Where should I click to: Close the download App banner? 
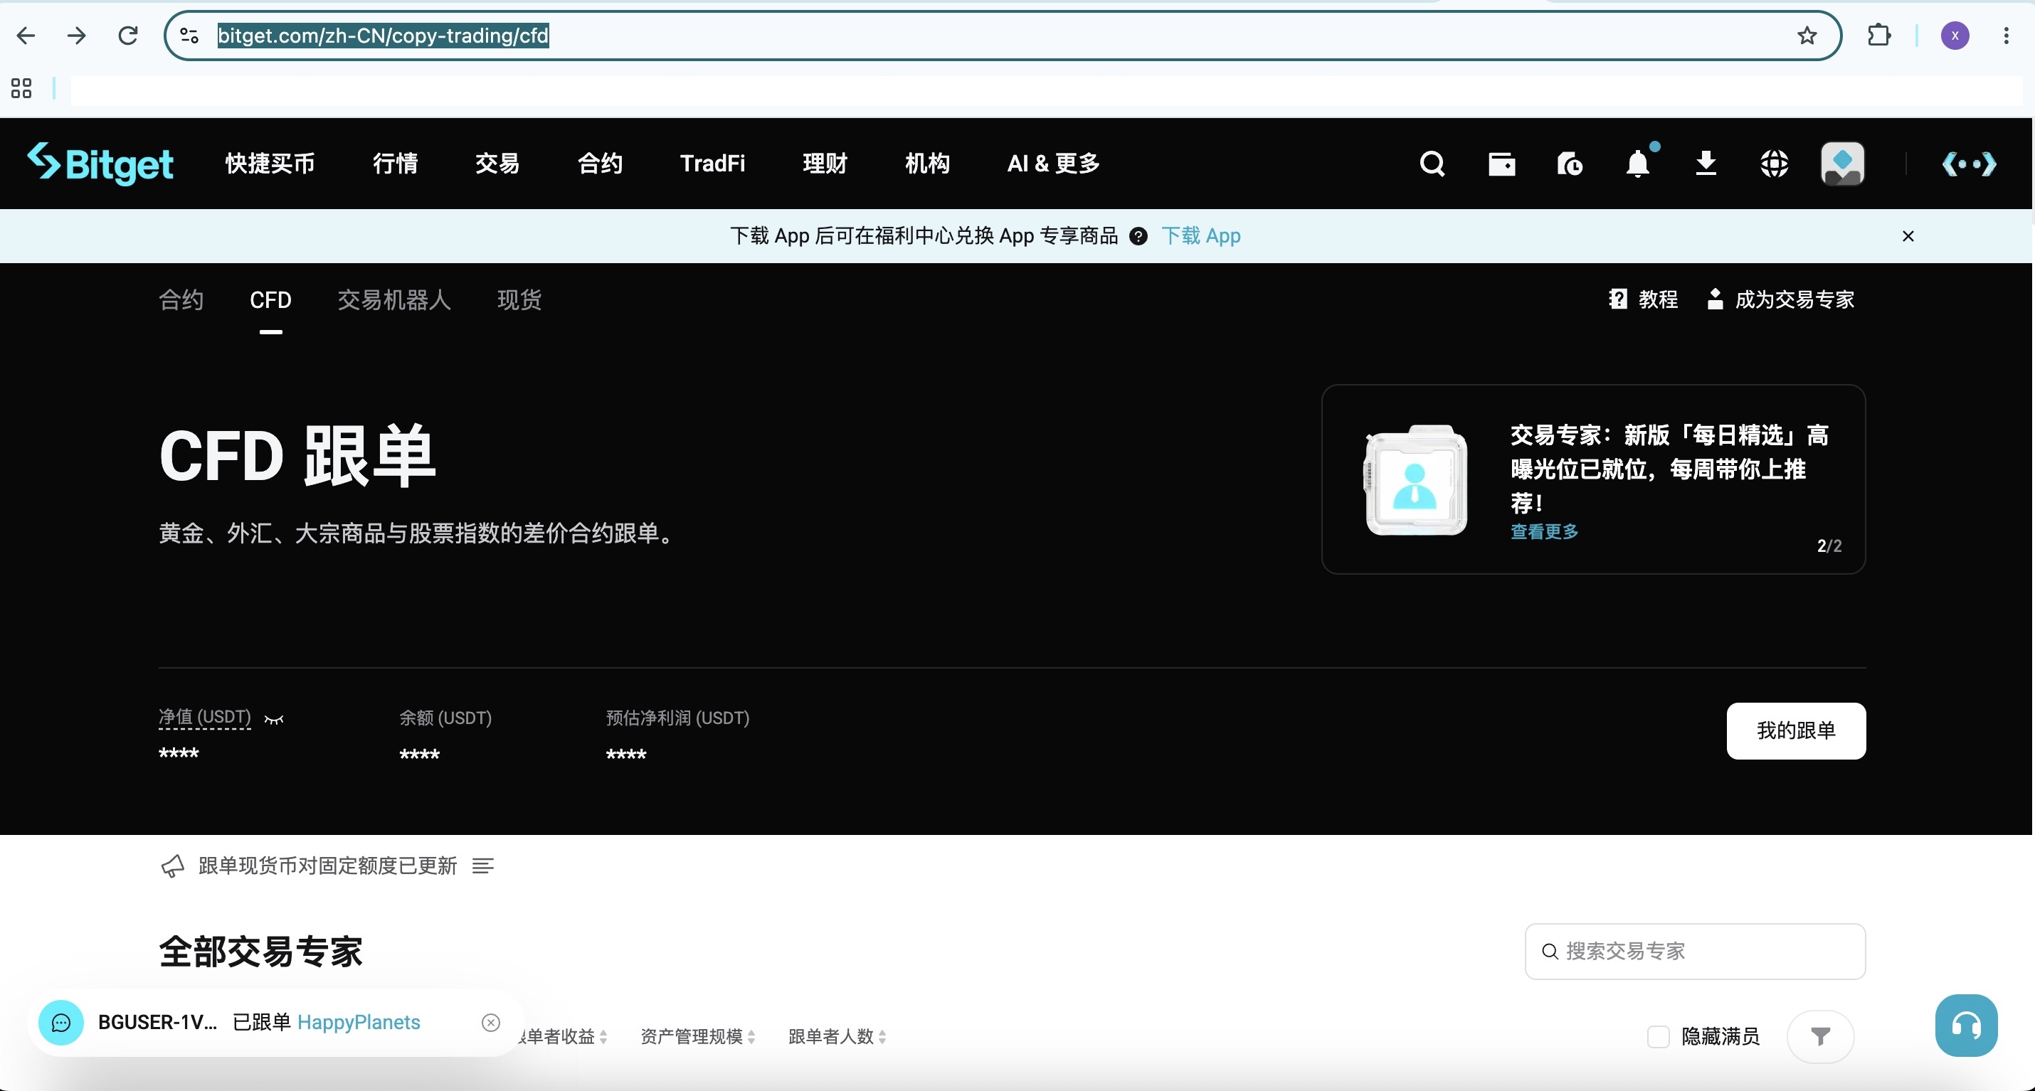pyautogui.click(x=1908, y=236)
